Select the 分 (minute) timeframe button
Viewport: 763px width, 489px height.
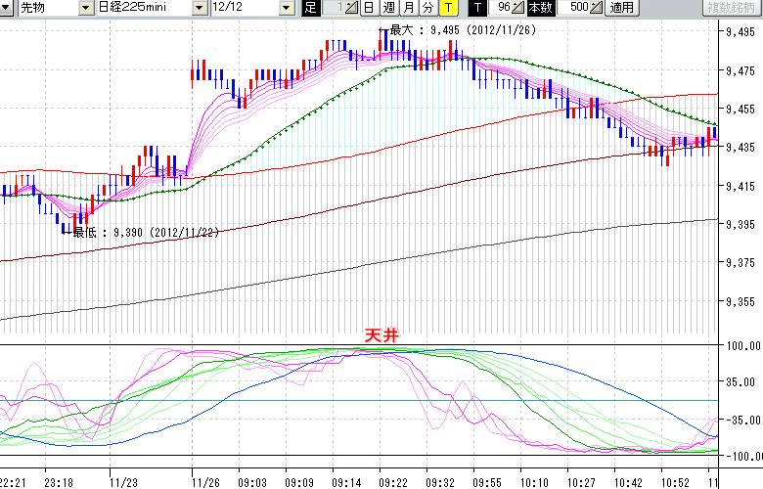pyautogui.click(x=427, y=8)
